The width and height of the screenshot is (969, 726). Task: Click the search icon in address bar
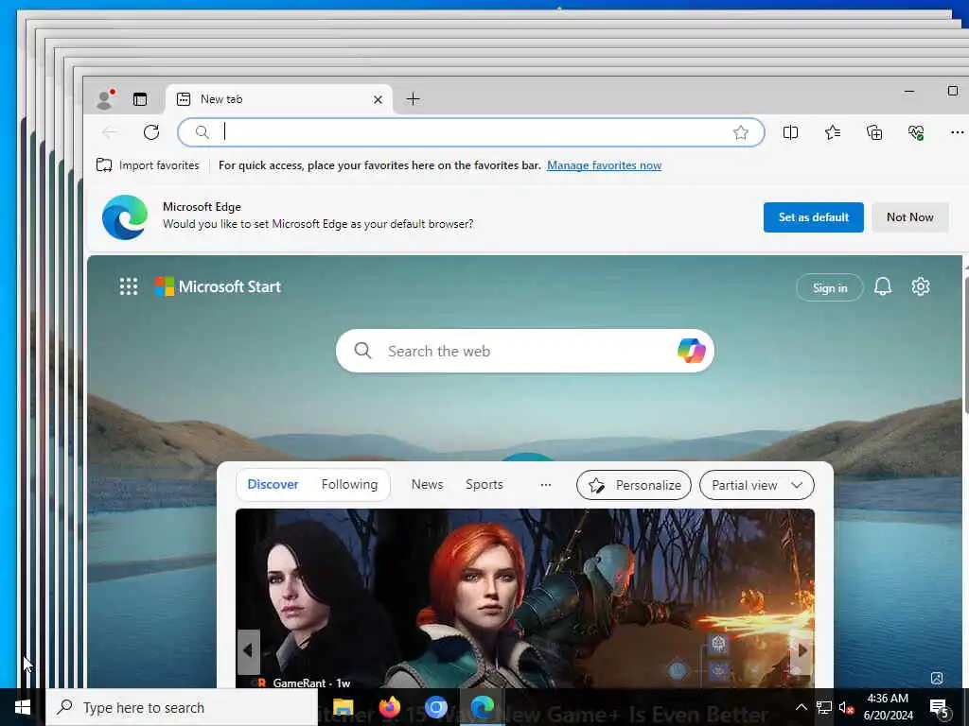203,132
